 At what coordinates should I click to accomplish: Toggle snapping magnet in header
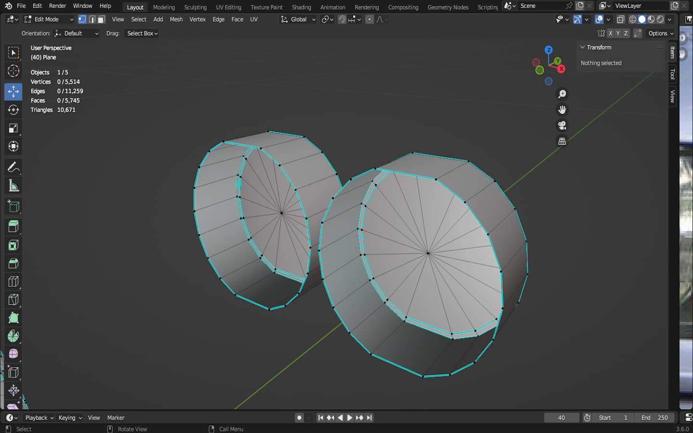click(x=342, y=19)
